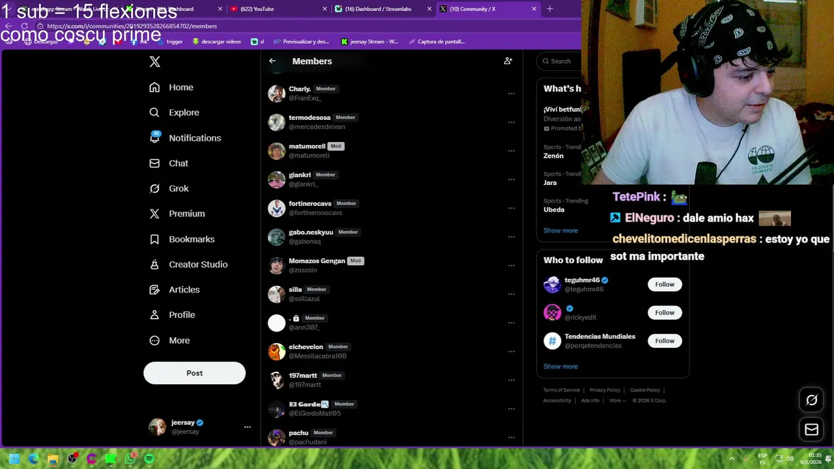Open options for elchevelon member row
The width and height of the screenshot is (834, 469).
coord(511,351)
